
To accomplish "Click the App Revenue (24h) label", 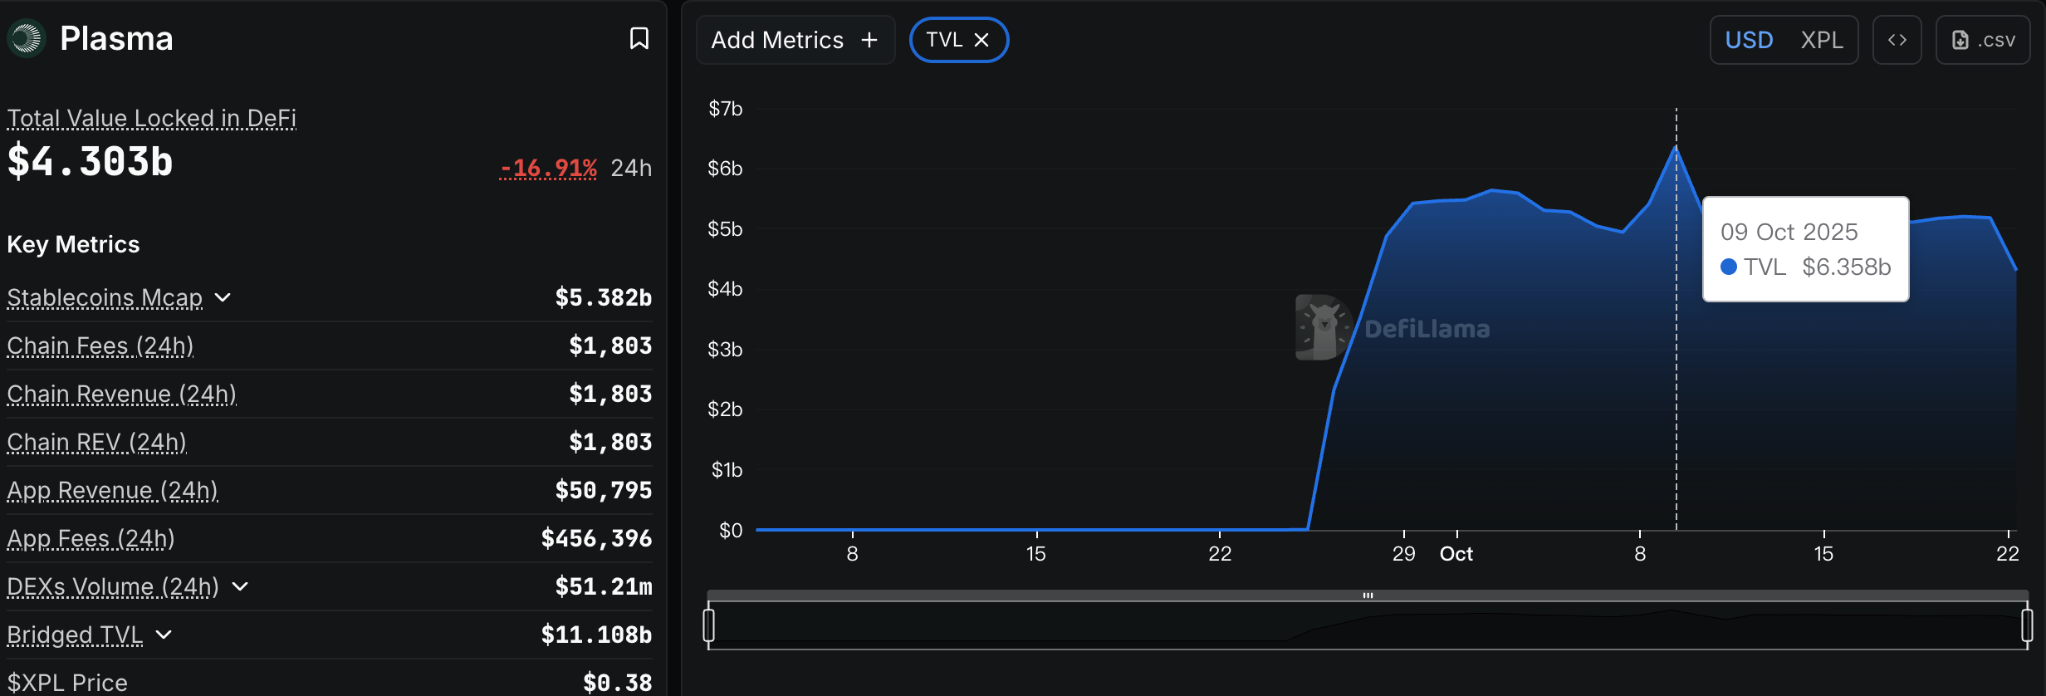I will coord(112,490).
